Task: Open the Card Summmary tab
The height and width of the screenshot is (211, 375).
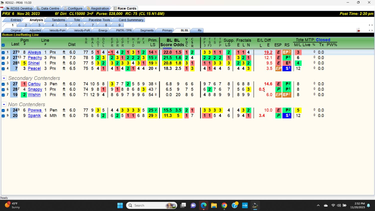Action: pyautogui.click(x=131, y=20)
